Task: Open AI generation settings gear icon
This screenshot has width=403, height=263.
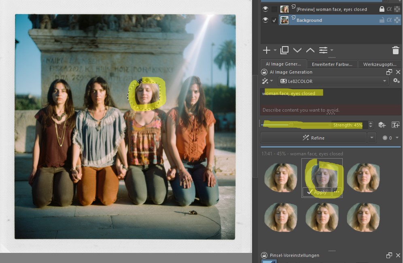Action: click(396, 81)
